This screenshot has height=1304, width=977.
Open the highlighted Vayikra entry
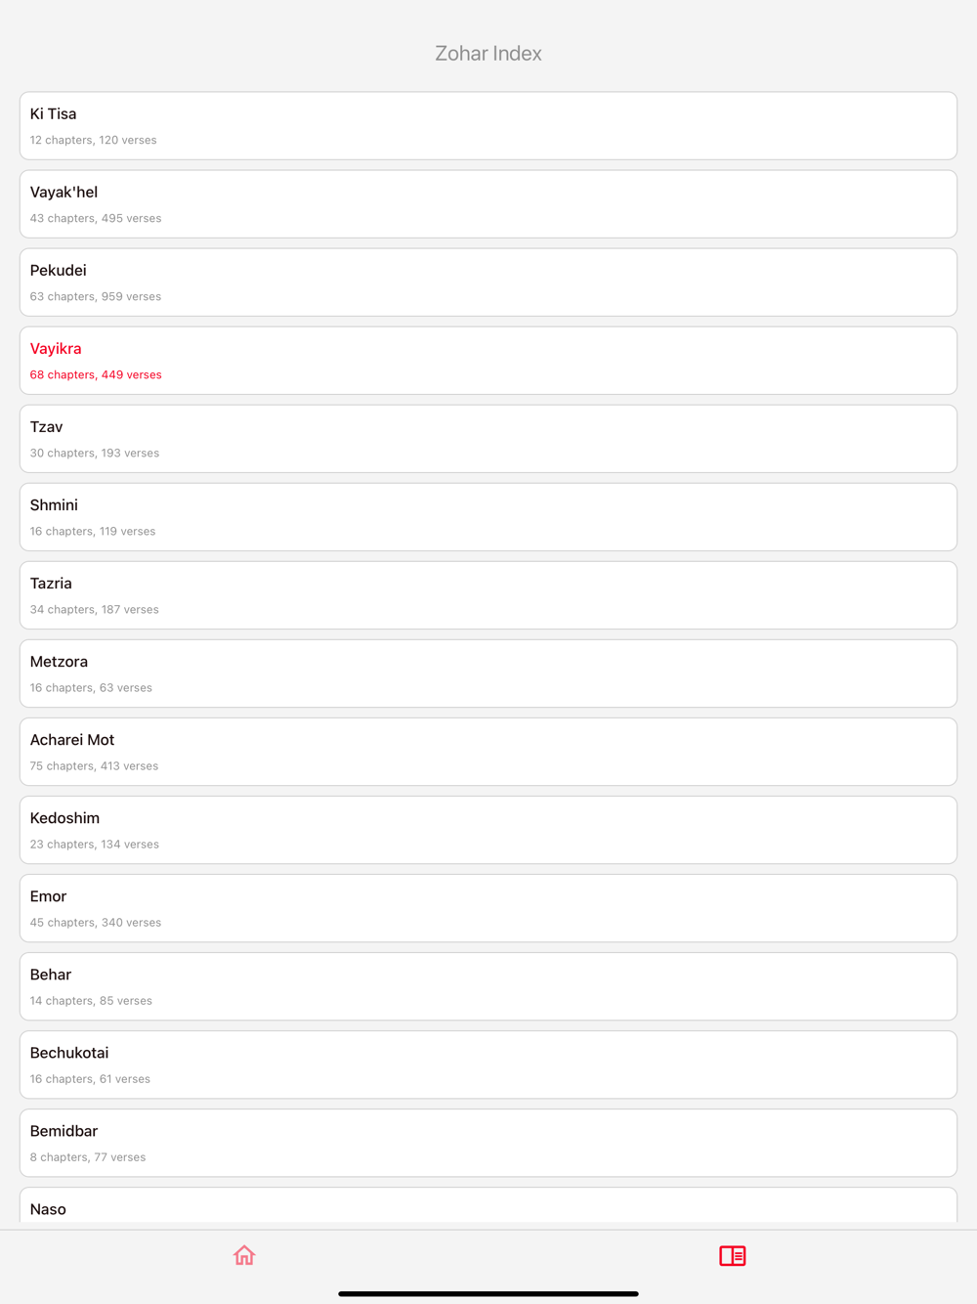488,361
